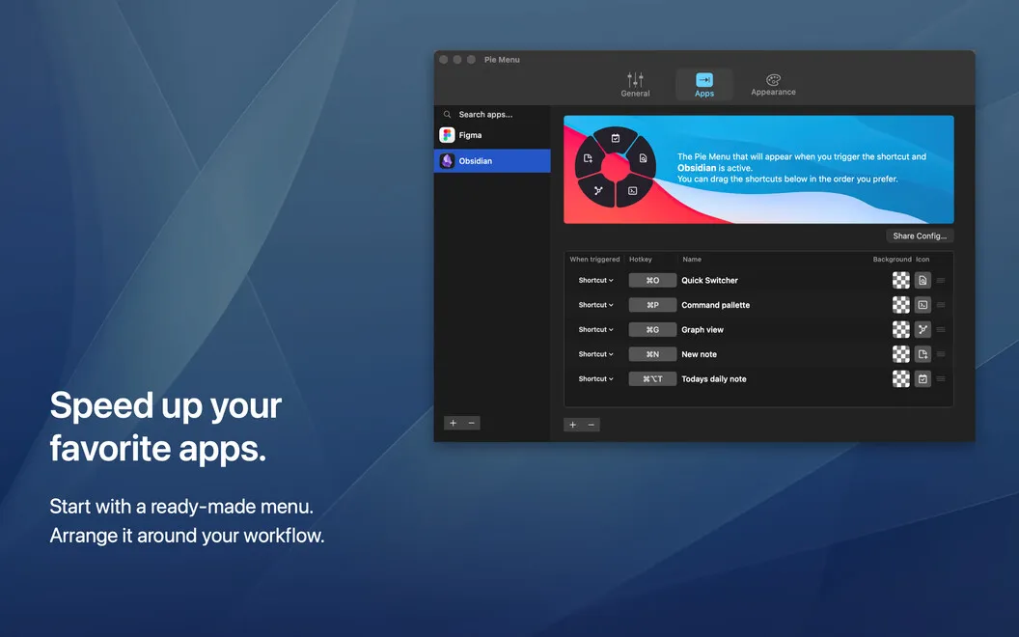Click the calendar slice in pie preview
Screen dimensions: 1019x637
pos(616,138)
